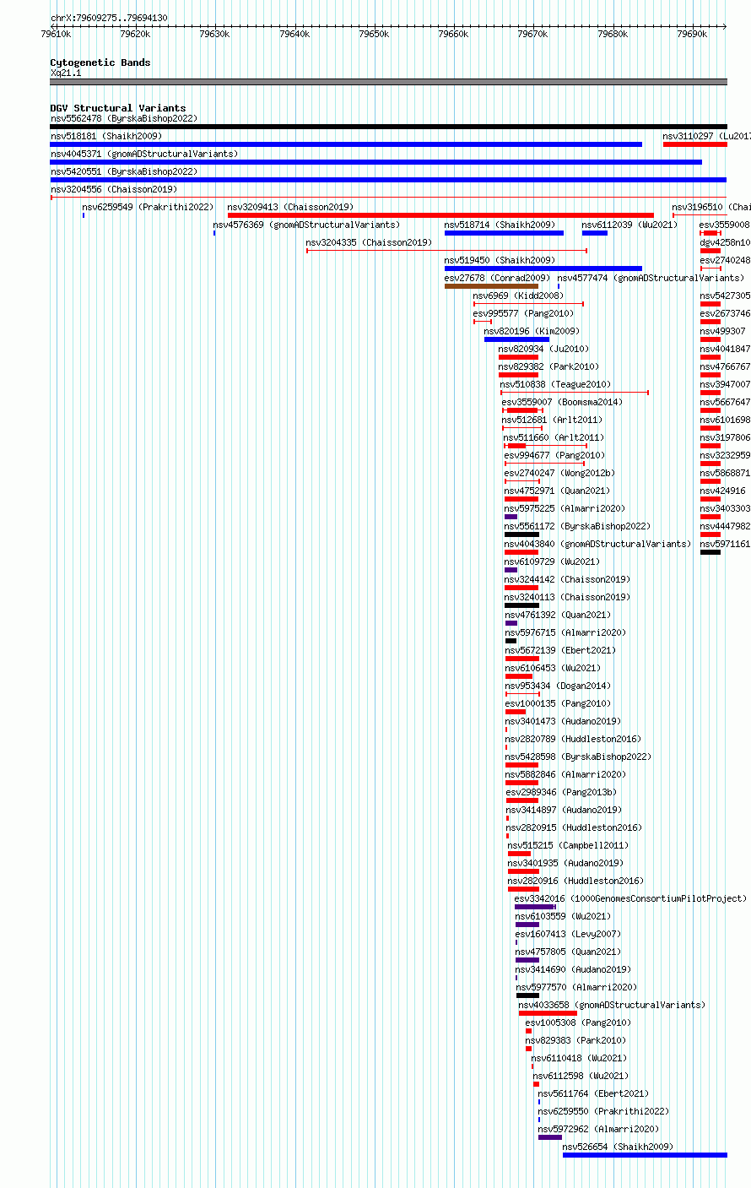Screen dimensions: 751x1188
Task: Open nsv3240113 (Chaisson2019) label
Action: click(x=568, y=597)
